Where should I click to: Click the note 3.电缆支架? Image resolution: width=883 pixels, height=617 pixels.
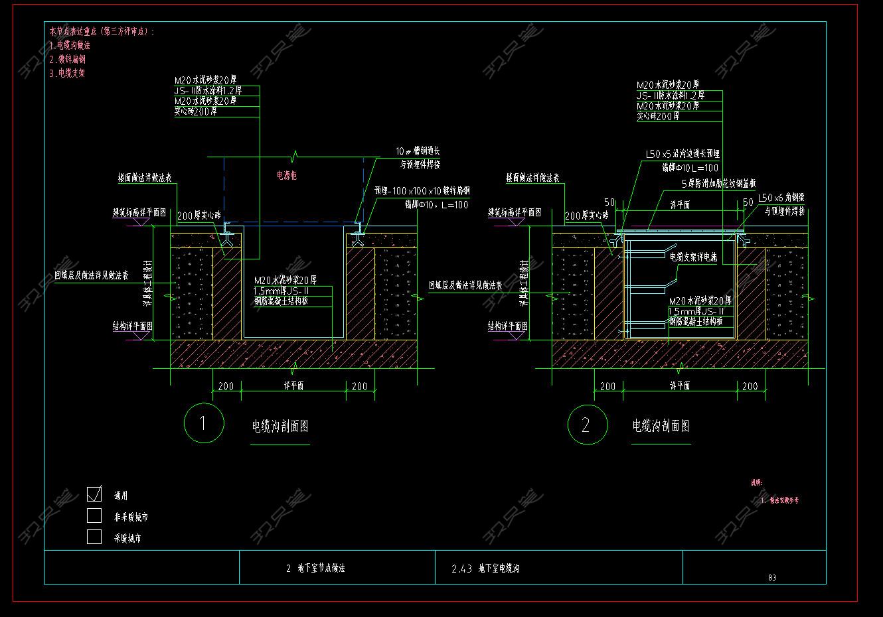pyautogui.click(x=67, y=74)
